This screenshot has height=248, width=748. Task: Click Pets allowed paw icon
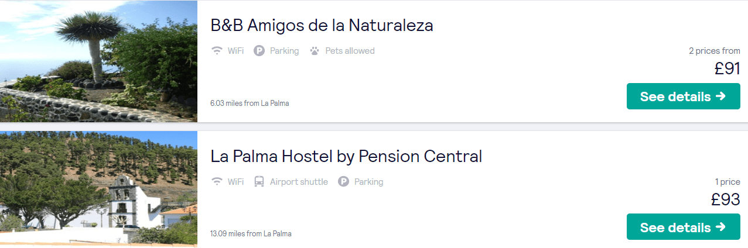tap(315, 51)
